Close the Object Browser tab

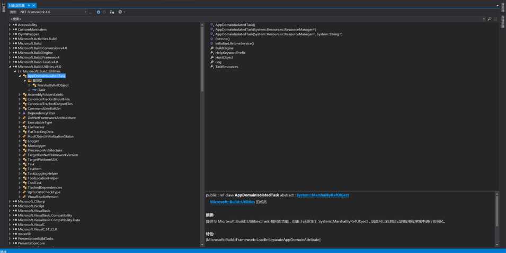tap(33, 5)
